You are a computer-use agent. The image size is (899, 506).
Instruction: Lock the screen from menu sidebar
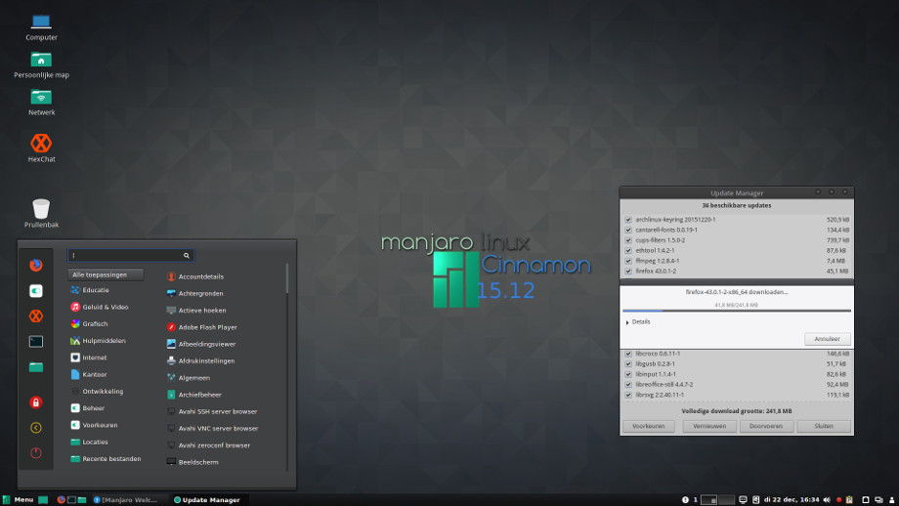pyautogui.click(x=35, y=402)
